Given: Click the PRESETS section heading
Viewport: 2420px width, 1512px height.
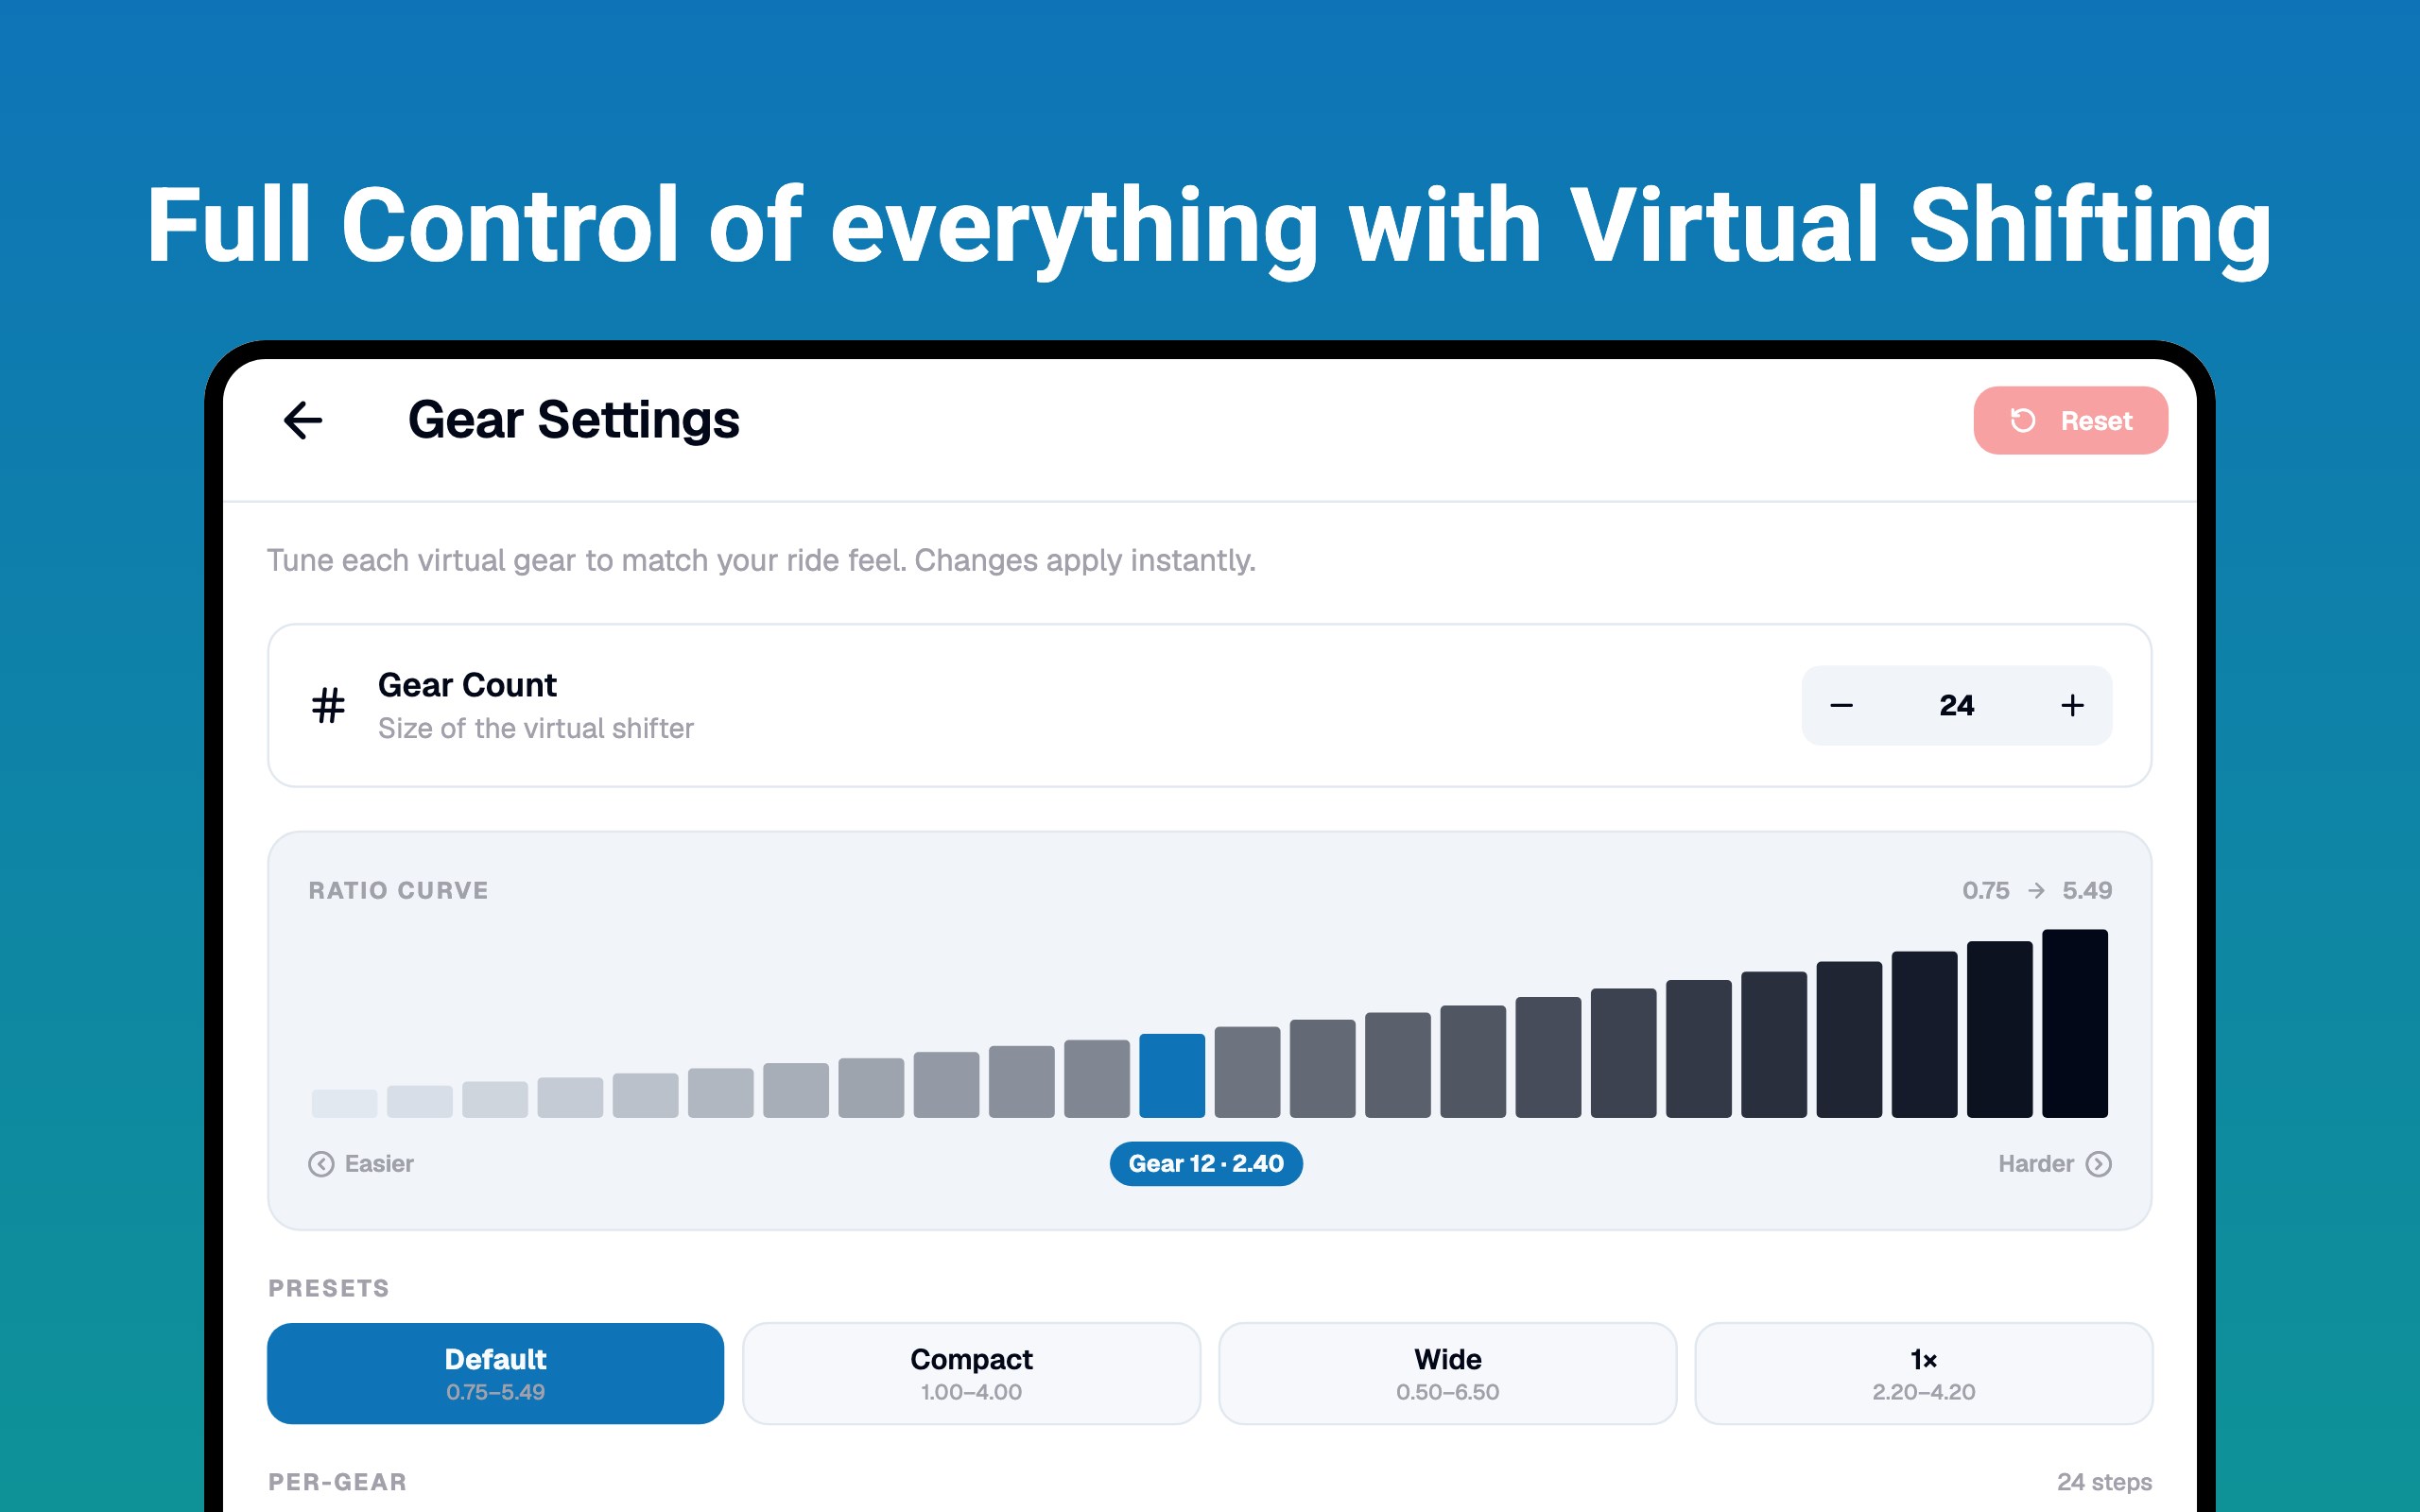Looking at the screenshot, I should pos(329,1288).
